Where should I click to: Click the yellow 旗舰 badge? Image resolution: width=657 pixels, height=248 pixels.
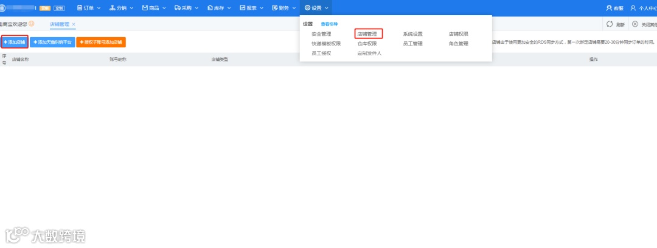coord(45,8)
